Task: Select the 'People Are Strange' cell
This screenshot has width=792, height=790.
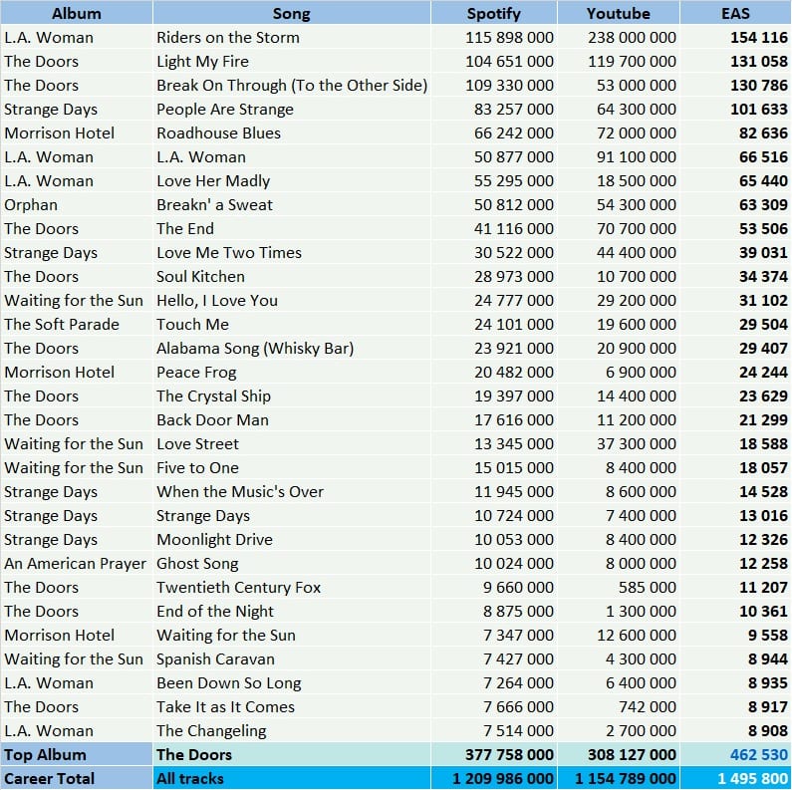Action: click(x=292, y=110)
